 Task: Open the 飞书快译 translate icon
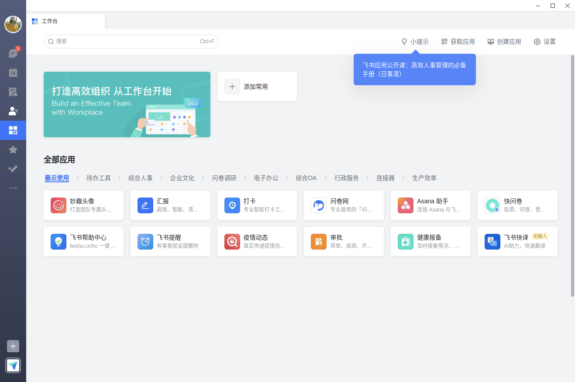coord(492,242)
